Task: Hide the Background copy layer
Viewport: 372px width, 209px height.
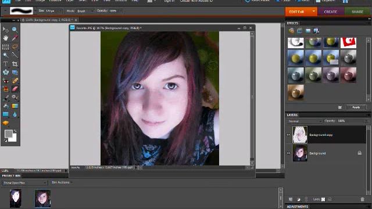Action: (x=288, y=135)
